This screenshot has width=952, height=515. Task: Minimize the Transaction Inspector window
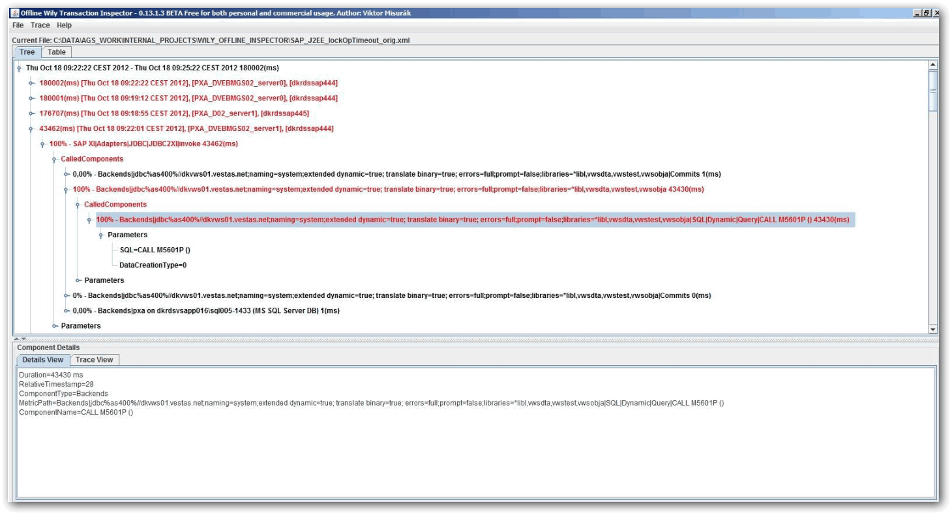click(918, 13)
